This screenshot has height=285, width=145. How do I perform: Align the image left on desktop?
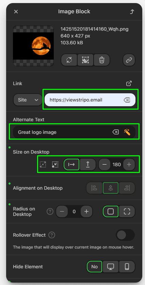94,188
